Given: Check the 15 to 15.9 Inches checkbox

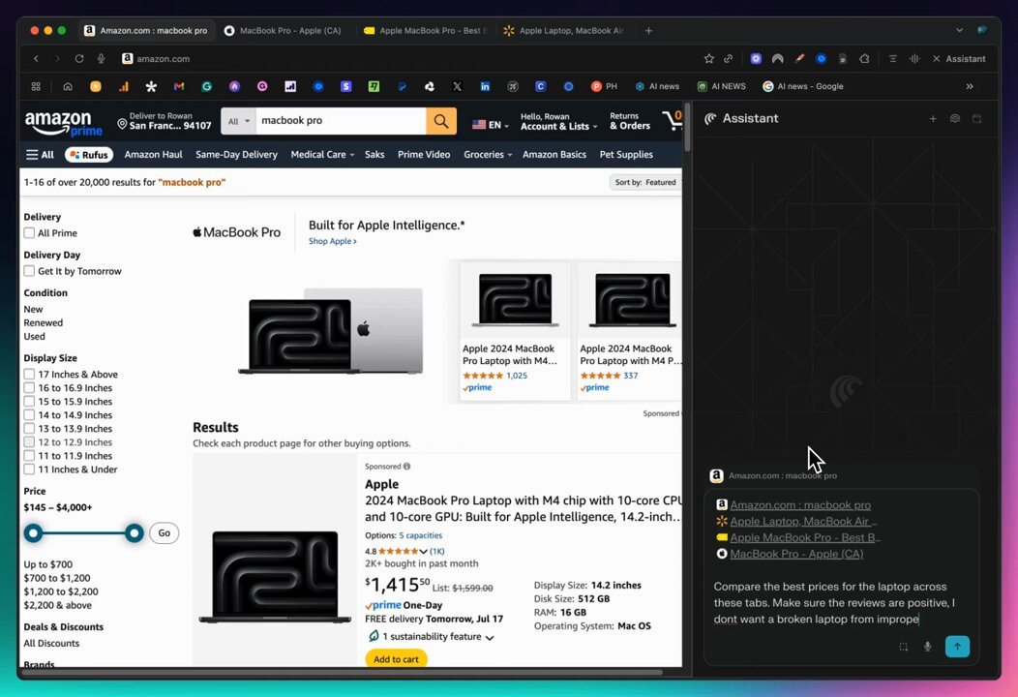Looking at the screenshot, I should [x=29, y=402].
